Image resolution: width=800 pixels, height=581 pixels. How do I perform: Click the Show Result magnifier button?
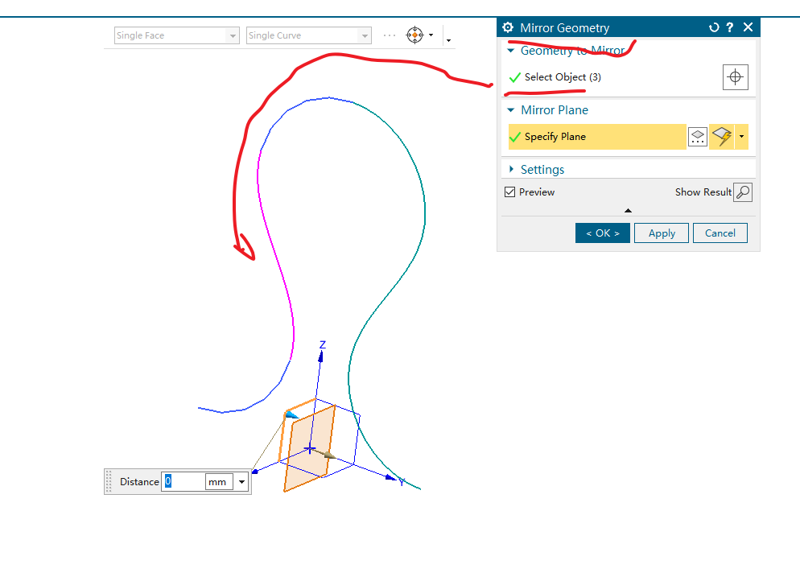743,192
